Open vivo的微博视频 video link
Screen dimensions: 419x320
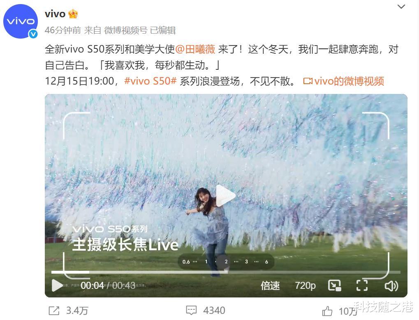coord(344,81)
